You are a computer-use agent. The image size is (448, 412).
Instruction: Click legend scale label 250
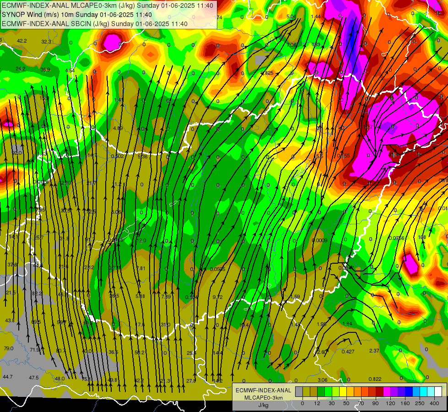(x=420, y=403)
